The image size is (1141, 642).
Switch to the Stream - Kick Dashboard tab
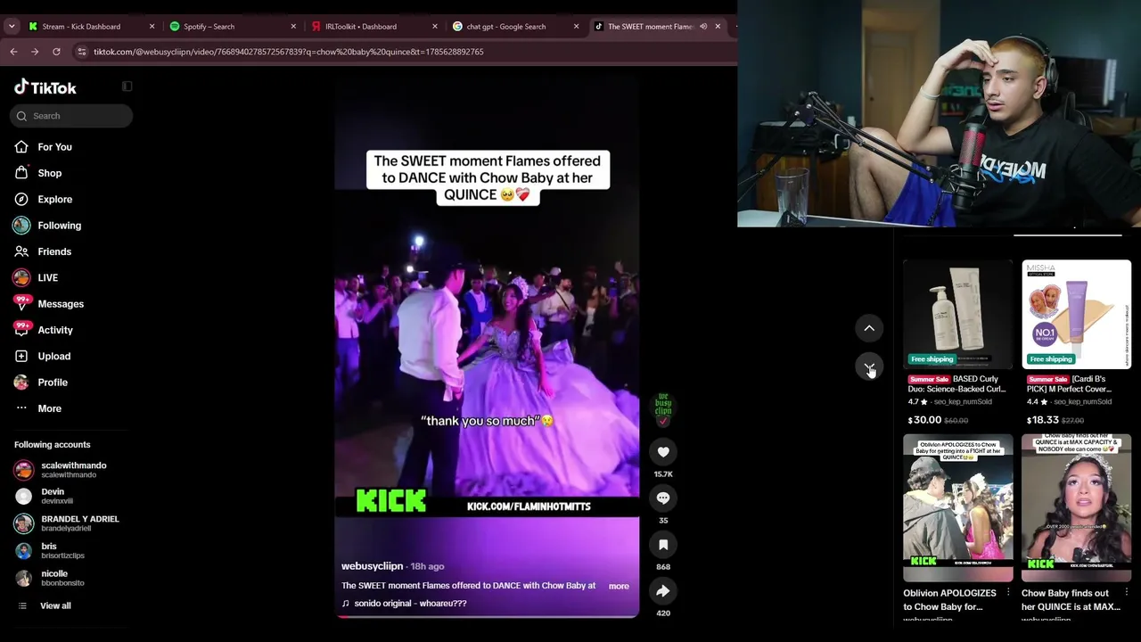point(80,27)
